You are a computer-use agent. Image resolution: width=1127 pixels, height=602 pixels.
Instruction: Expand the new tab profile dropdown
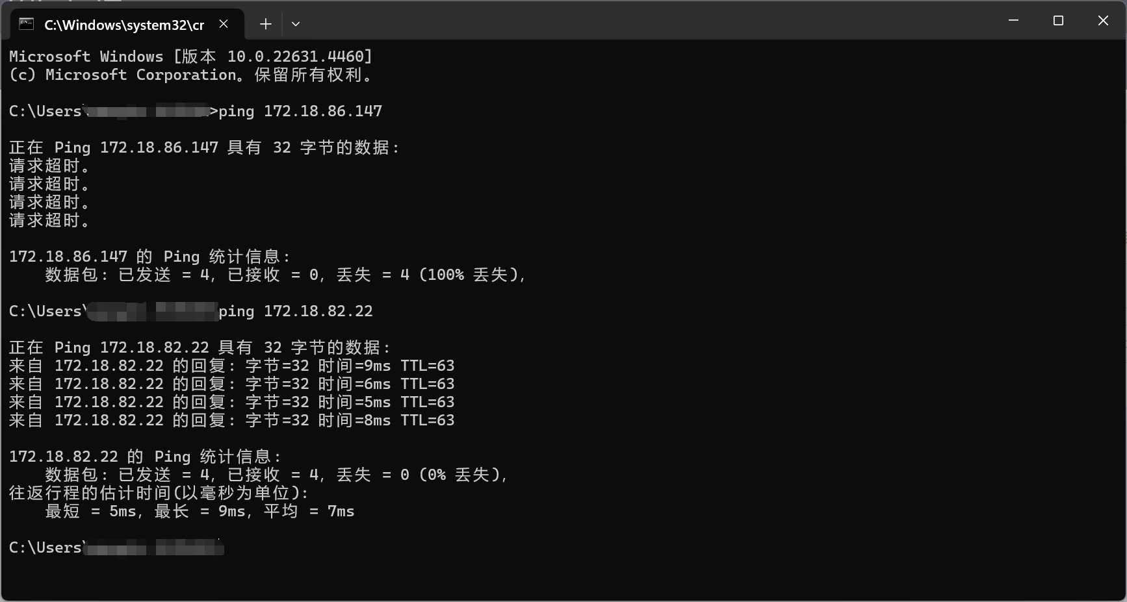click(296, 24)
